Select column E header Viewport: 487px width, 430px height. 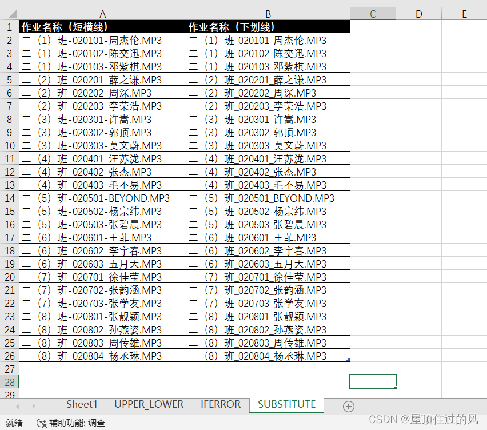tap(464, 14)
